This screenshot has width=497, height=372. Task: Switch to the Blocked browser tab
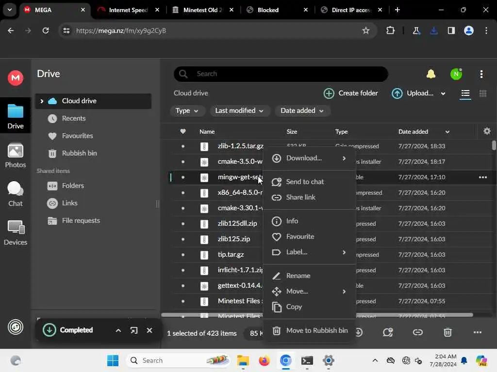pos(276,10)
